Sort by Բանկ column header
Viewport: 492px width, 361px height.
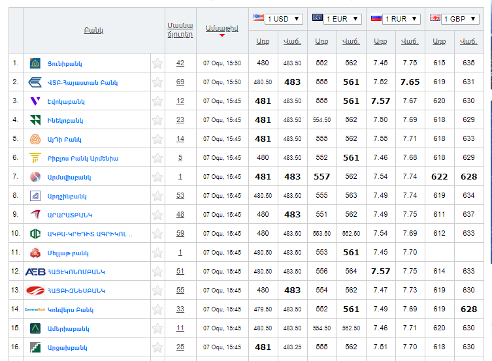click(x=93, y=31)
